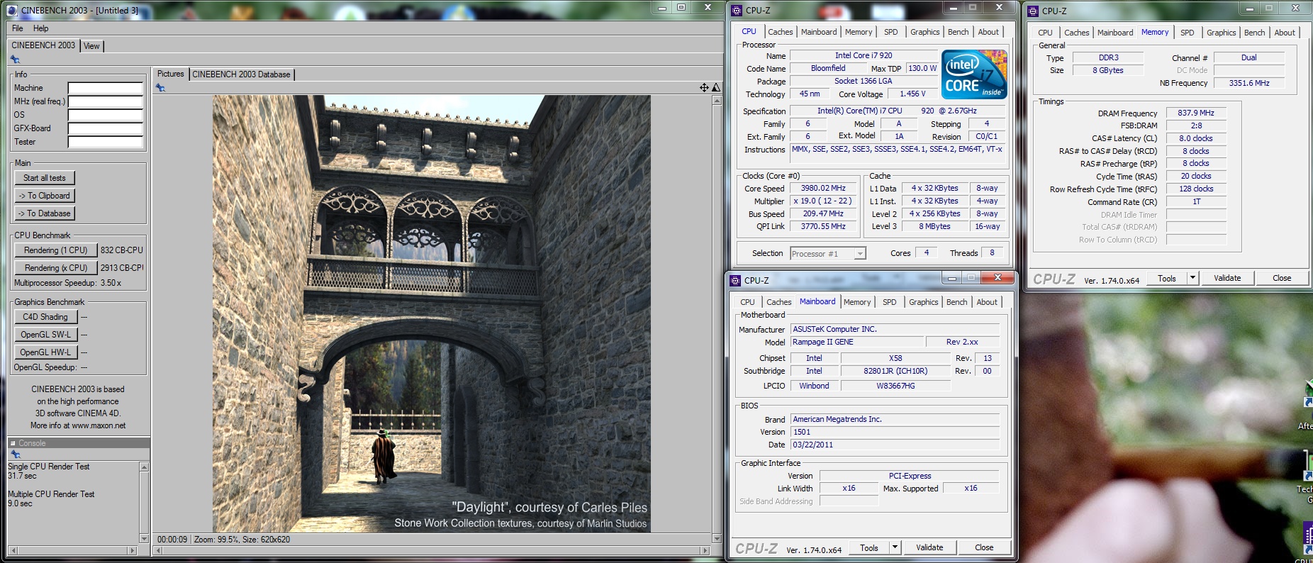Viewport: 1313px width, 563px height.
Task: Click the Multiprocessor Speedup 3.50 x text
Action: (68, 283)
